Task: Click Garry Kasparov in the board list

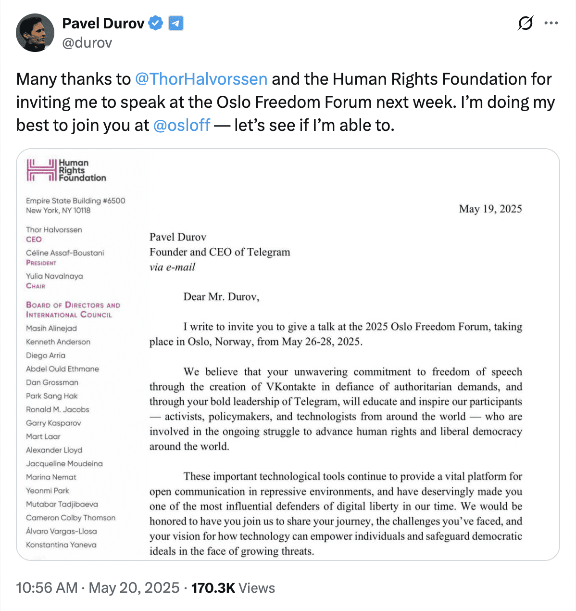Action: point(54,423)
